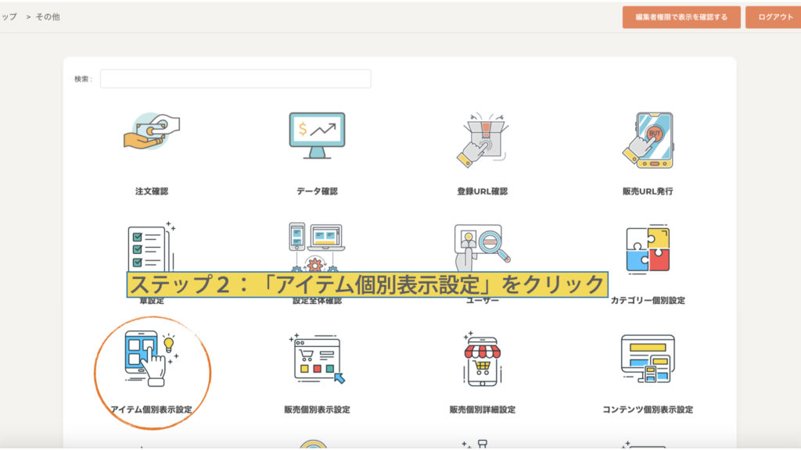The height and width of the screenshot is (450, 801).
Task: Open the カテゴリー個別設定 puzzle icon
Action: pos(648,248)
